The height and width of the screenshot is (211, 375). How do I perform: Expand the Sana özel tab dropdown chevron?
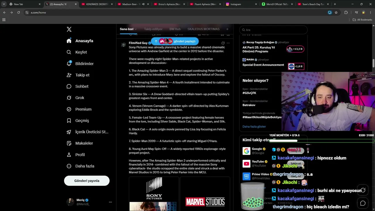pyautogui.click(x=136, y=29)
